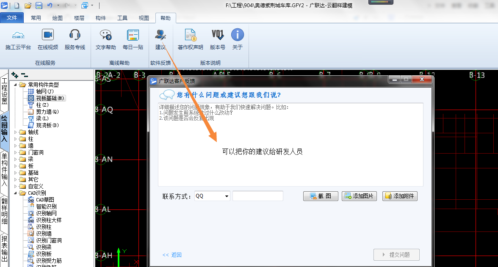Image resolution: width=498 pixels, height=267 pixels.
Task: Select 剪力墙(Q) tree item
Action: pos(47,112)
